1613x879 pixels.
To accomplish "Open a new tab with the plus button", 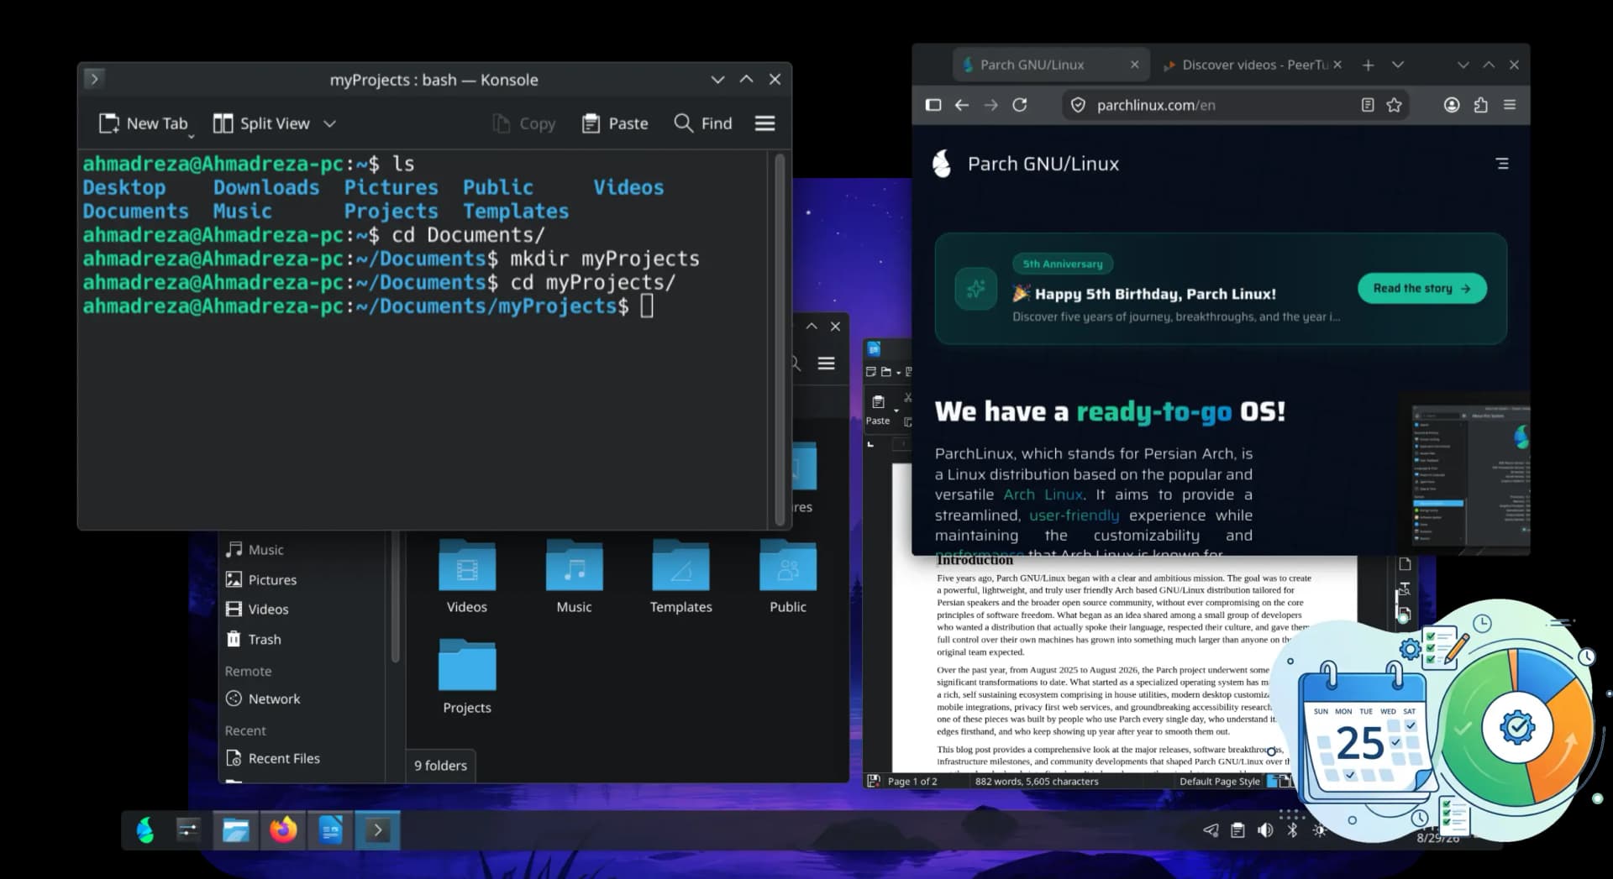I will 1368,65.
